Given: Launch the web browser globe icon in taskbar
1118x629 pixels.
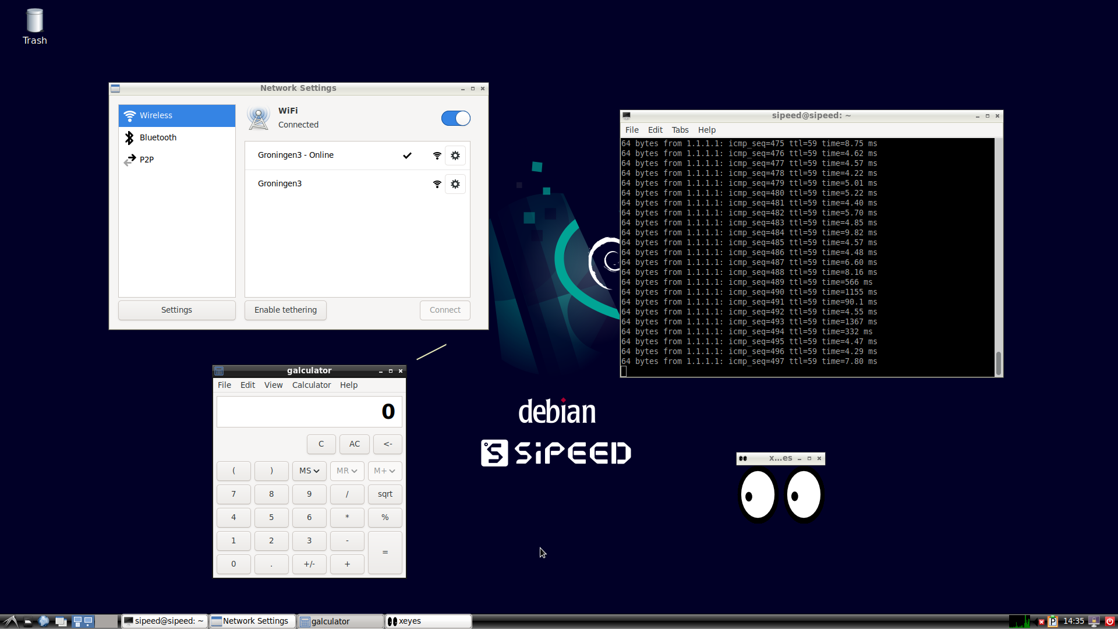Looking at the screenshot, I should 44,621.
